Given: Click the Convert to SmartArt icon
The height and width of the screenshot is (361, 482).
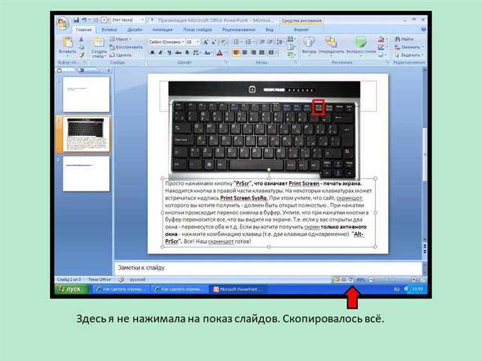Looking at the screenshot, I should click(290, 55).
